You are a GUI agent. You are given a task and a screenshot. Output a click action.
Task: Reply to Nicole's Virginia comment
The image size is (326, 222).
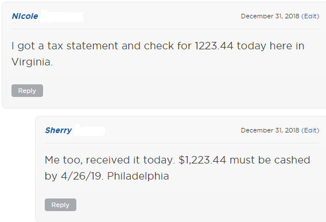27,91
